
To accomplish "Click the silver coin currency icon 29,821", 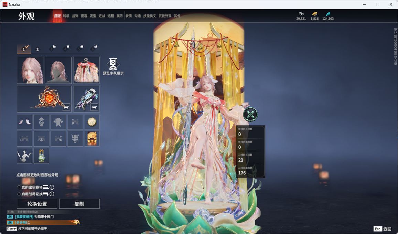I will pos(301,14).
